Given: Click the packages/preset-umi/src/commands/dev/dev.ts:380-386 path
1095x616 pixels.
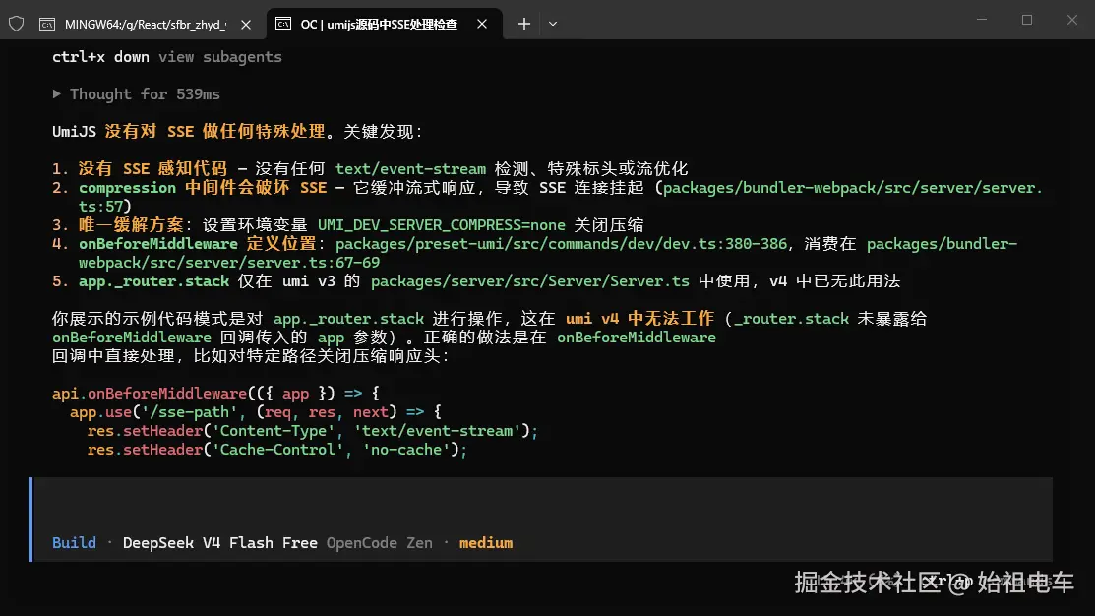Looking at the screenshot, I should (x=561, y=244).
